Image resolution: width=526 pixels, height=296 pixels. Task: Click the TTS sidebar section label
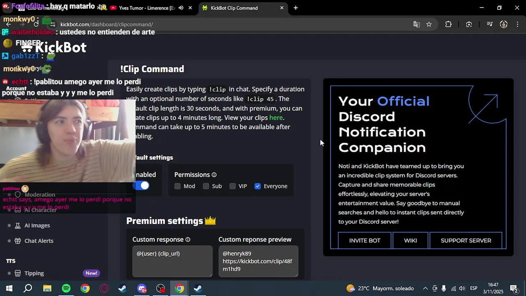click(11, 261)
